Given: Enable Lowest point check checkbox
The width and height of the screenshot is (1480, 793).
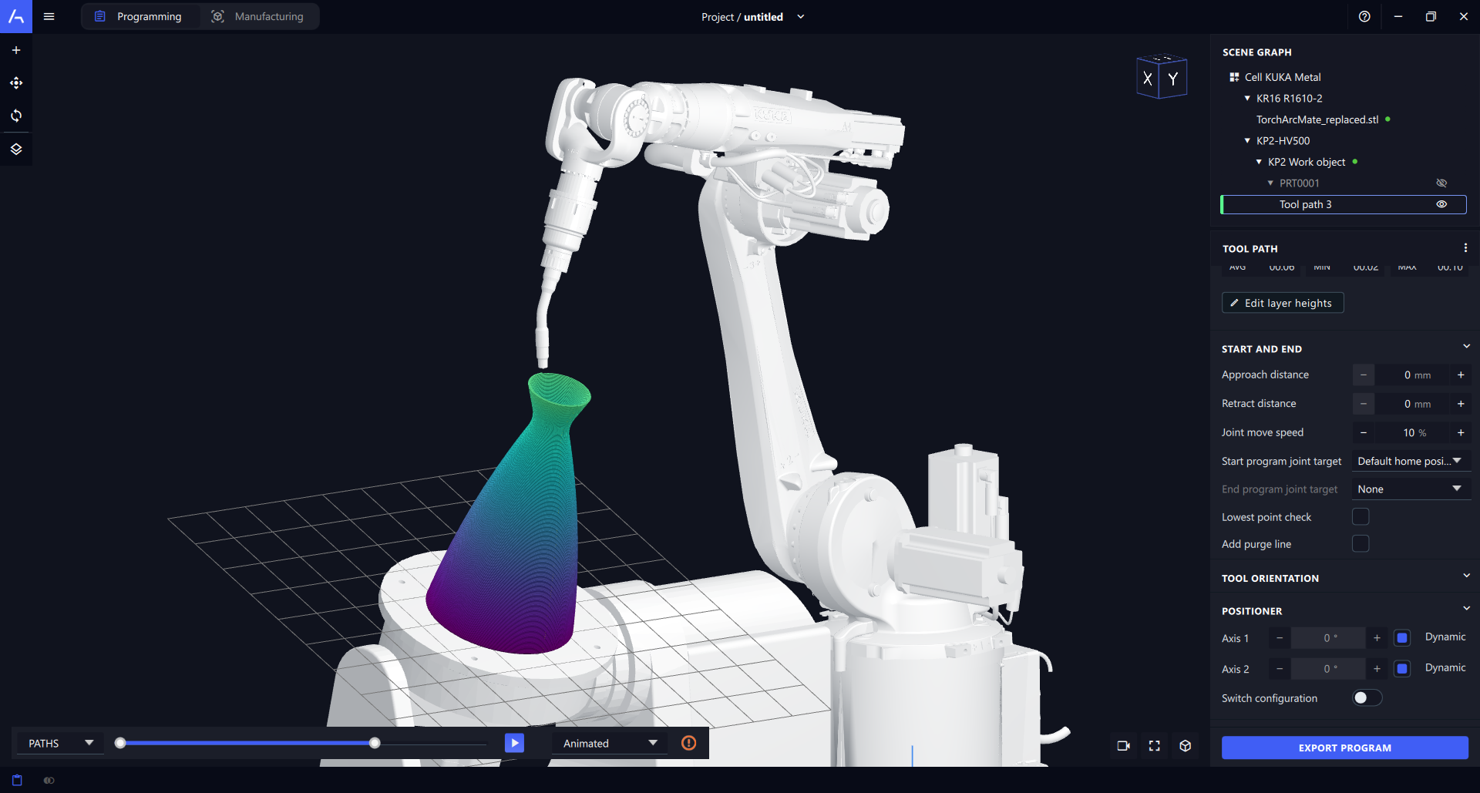Looking at the screenshot, I should coord(1361,516).
